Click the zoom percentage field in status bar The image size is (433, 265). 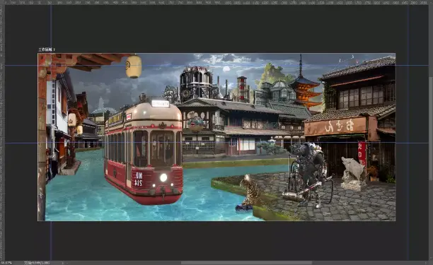click(6, 263)
